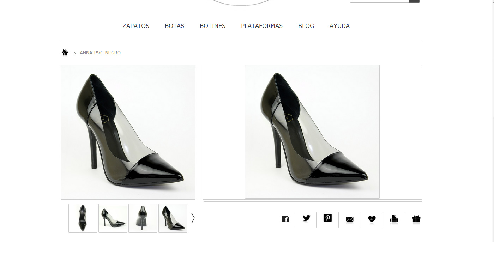494x267 pixels.
Task: Pin the shoe using the Pinterest icon
Action: click(327, 218)
